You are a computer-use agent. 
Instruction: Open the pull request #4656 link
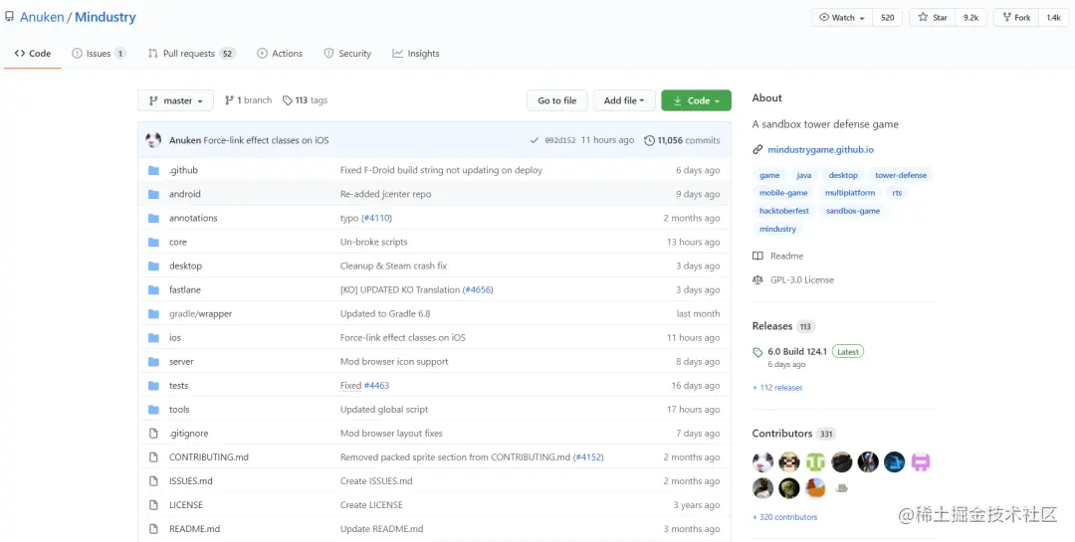[x=478, y=289]
